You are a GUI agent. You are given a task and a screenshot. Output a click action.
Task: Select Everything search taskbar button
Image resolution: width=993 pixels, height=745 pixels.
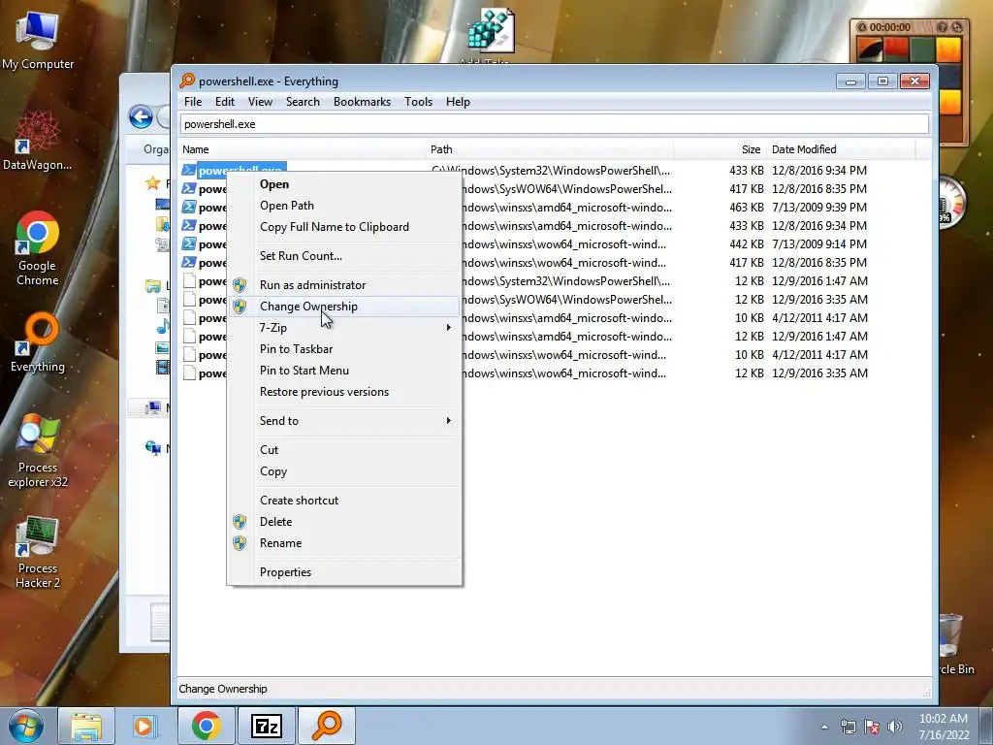pyautogui.click(x=327, y=726)
